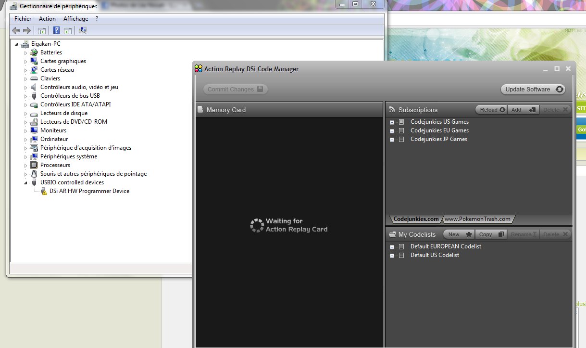
Task: Expand the Lecteurs de disque node
Action: pos(26,113)
